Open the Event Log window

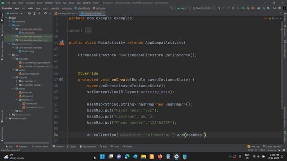(x=253, y=147)
